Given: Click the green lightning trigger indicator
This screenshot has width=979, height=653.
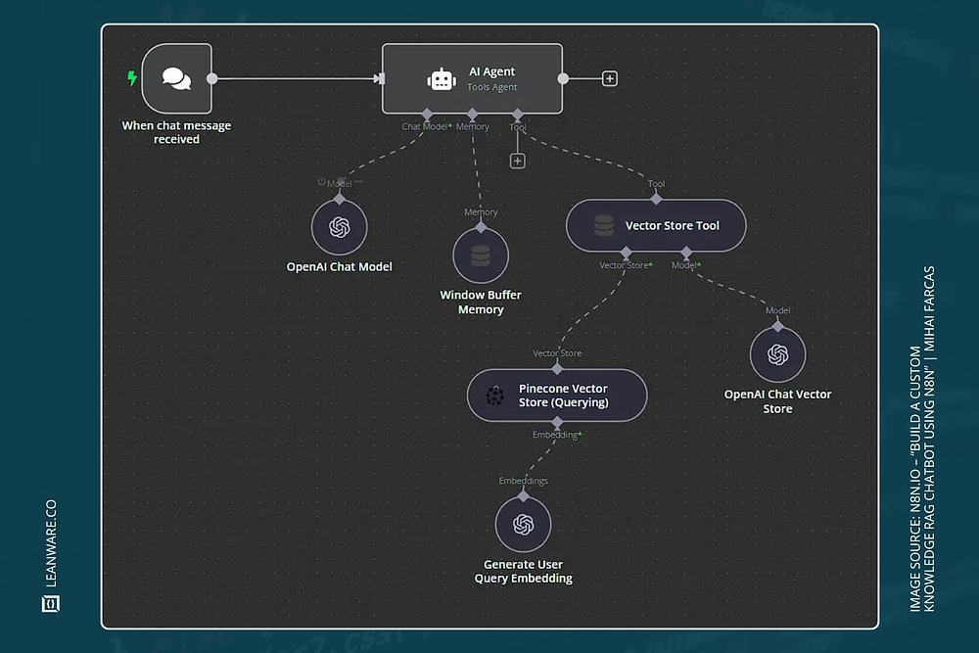Looking at the screenshot, I should 132,78.
